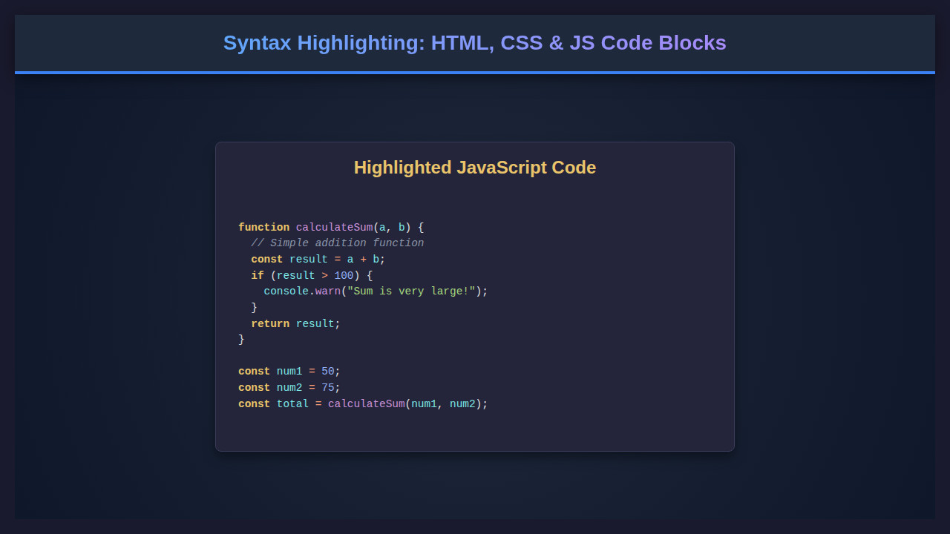Select the closing brace of the function
950x534 pixels.
tap(240, 339)
